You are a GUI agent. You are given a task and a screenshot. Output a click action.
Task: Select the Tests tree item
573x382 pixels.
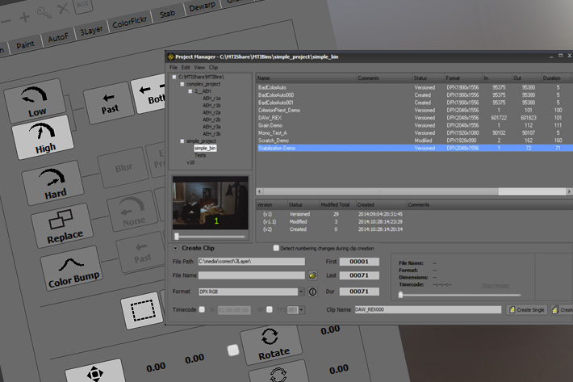click(x=200, y=155)
